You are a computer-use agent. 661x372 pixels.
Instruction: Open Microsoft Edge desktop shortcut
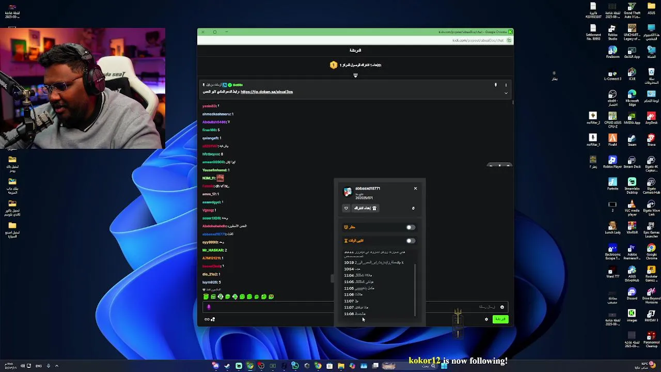click(632, 97)
